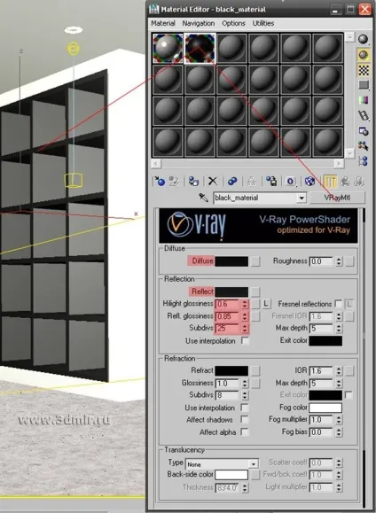Open the Material menu
This screenshot has height=513, width=376.
click(x=163, y=23)
